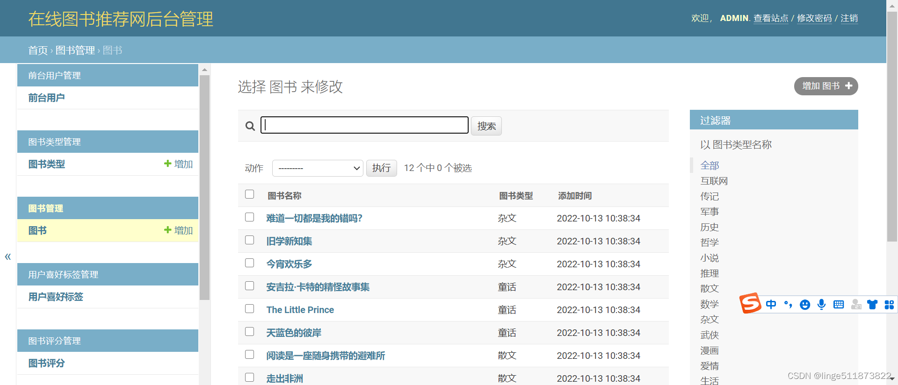898x385 pixels.
Task: Open 图书类型管理 section header
Action: [54, 142]
